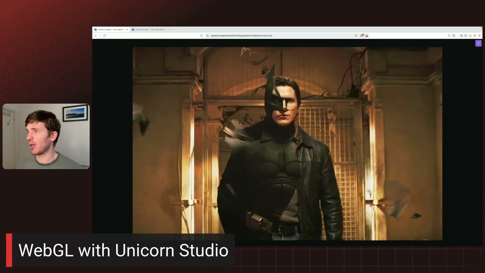
Task: Bookmark this page from the address bar
Action: coord(202,36)
